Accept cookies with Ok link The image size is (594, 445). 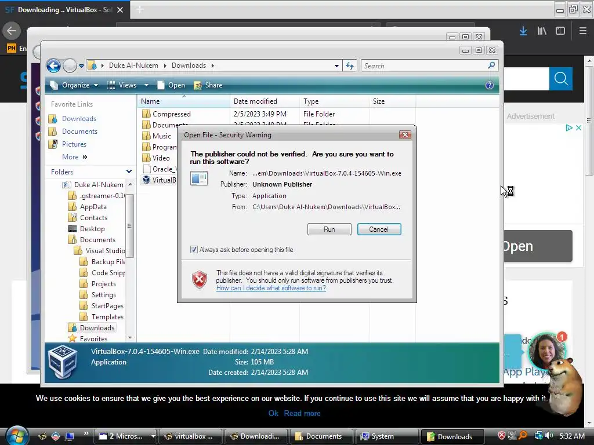[273, 413]
